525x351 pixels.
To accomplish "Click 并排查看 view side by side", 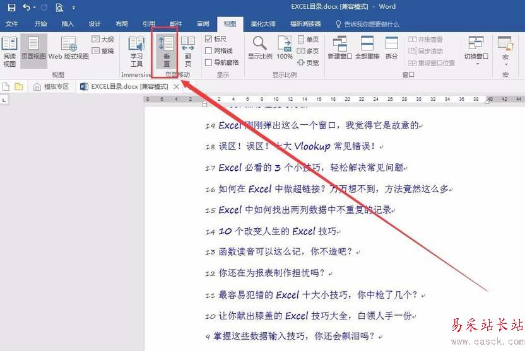I will (x=425, y=40).
